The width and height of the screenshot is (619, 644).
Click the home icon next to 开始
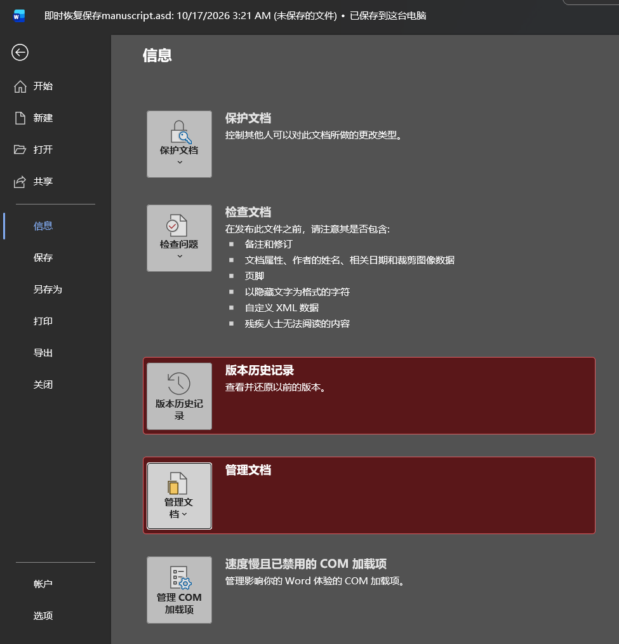[20, 86]
